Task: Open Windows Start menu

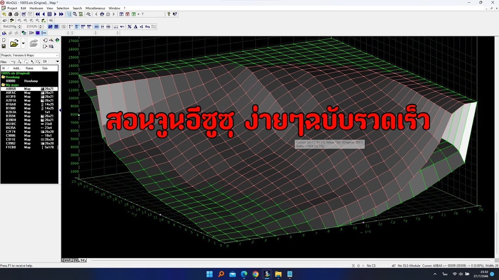Action: click(x=209, y=274)
